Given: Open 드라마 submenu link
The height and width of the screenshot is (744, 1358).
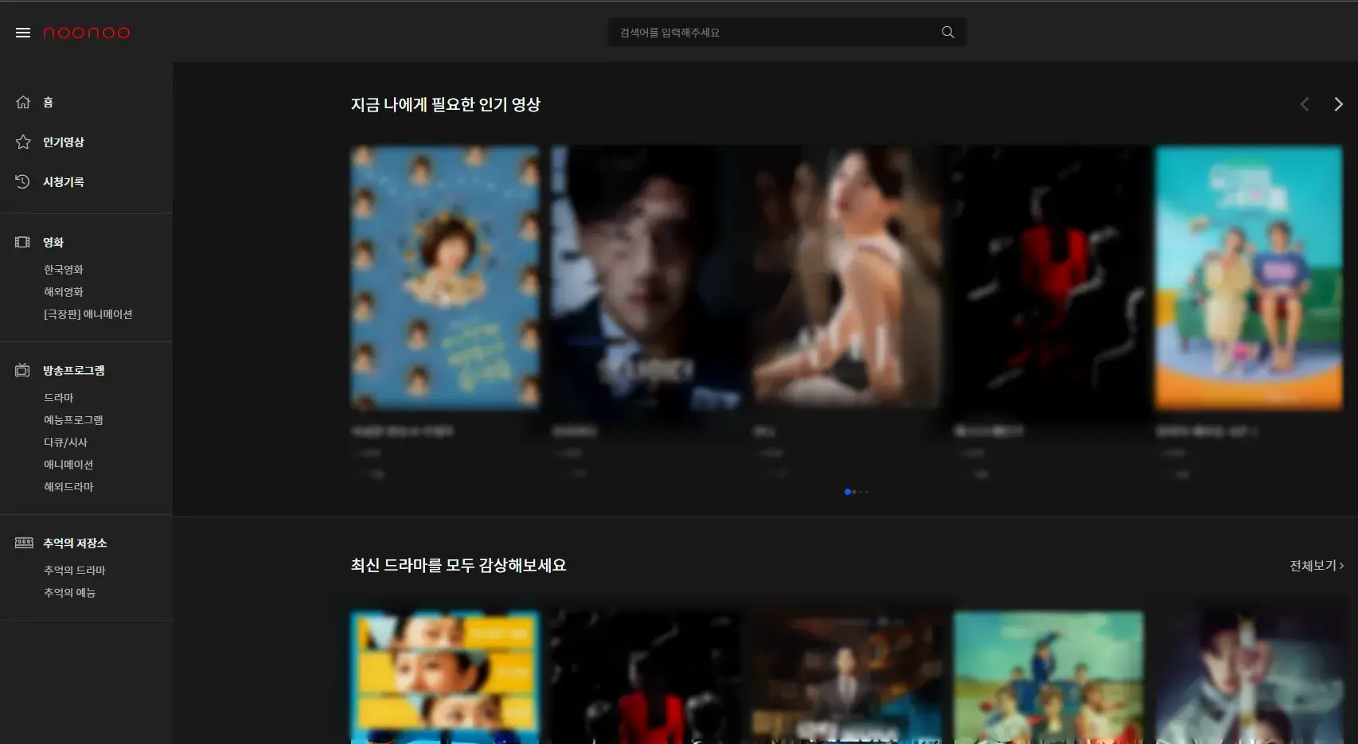Looking at the screenshot, I should [x=59, y=398].
